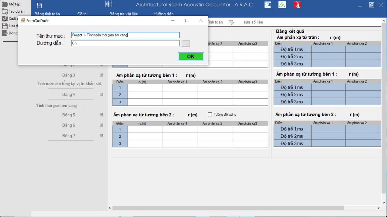Close the FormTaoDuAn dialog
Viewport: 387px width, 217px height.
(201, 20)
